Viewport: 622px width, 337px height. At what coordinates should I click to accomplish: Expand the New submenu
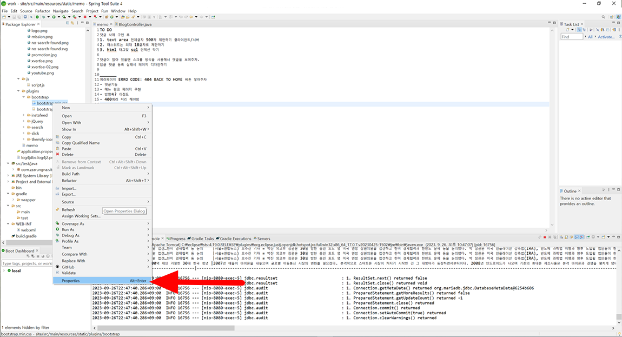pos(102,108)
